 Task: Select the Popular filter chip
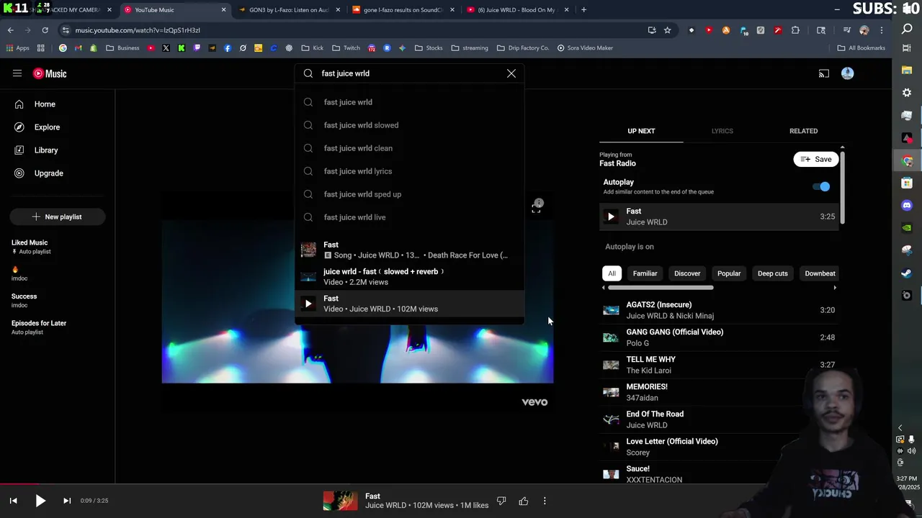pos(729,273)
